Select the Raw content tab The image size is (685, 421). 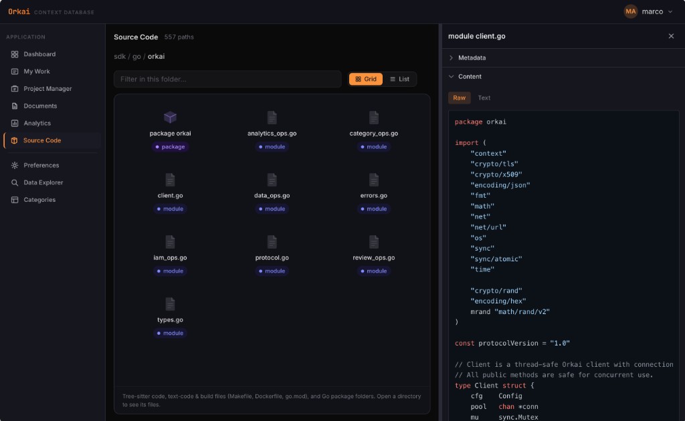point(459,98)
